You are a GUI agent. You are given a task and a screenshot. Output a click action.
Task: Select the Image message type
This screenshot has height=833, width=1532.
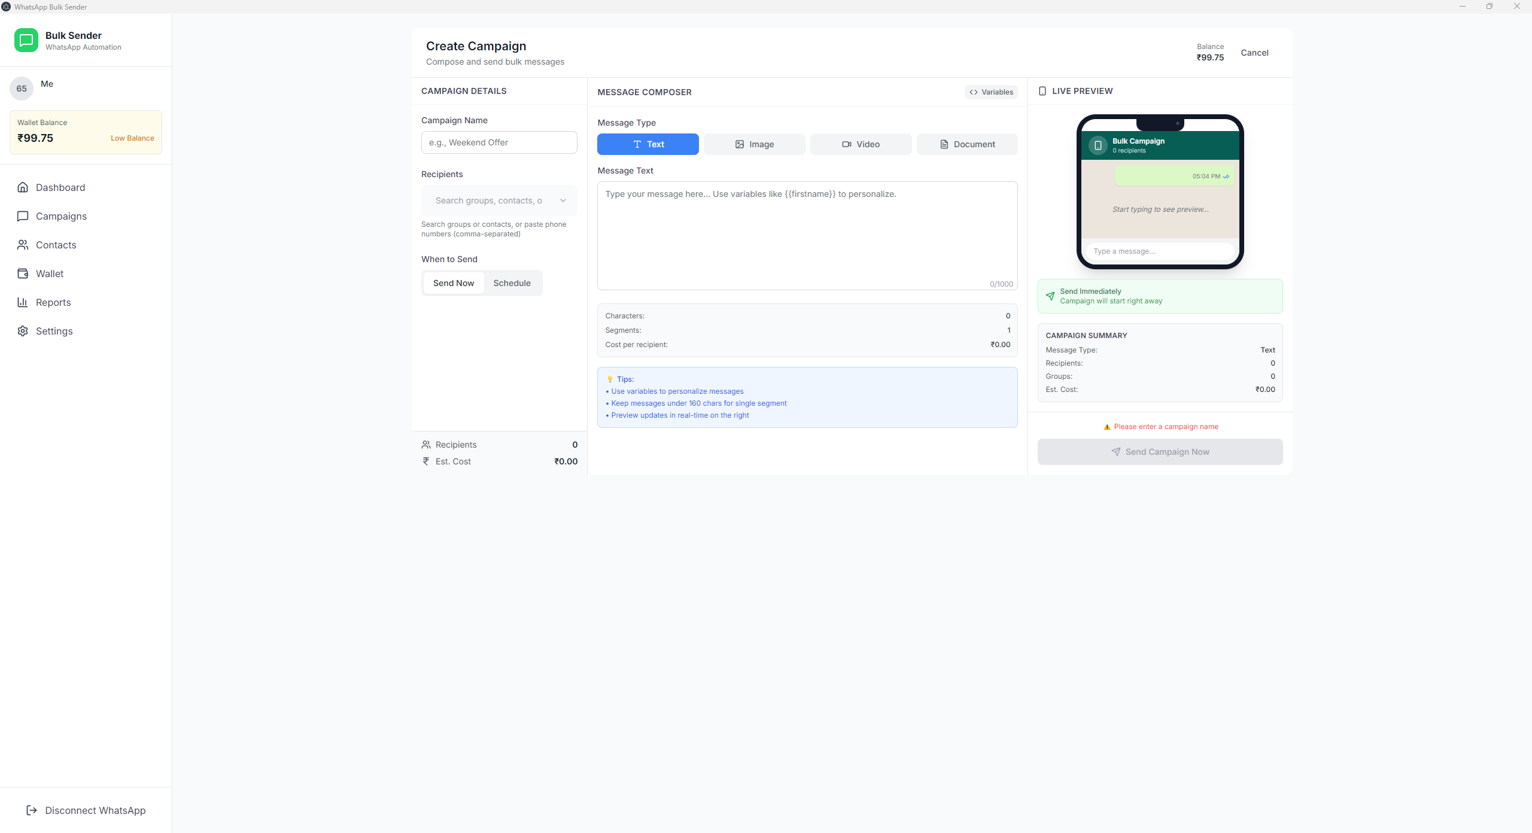coord(753,144)
